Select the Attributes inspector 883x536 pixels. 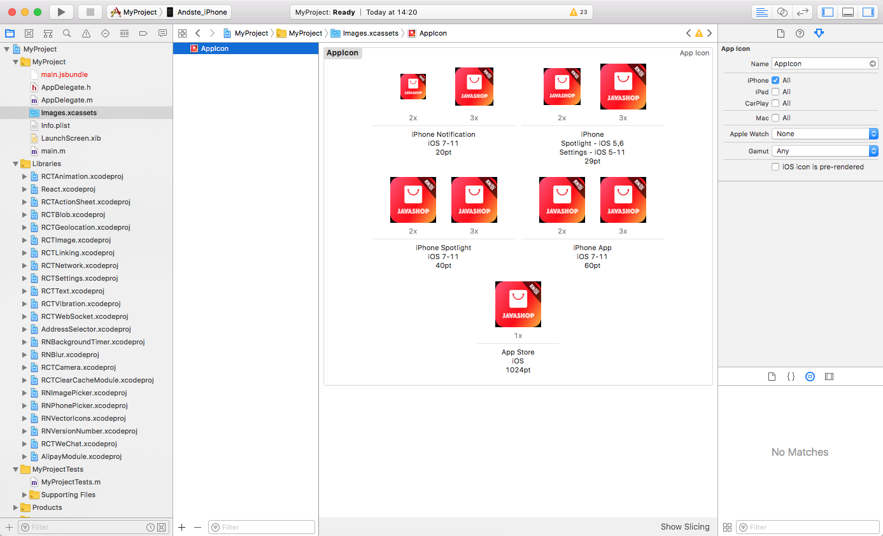tap(819, 33)
